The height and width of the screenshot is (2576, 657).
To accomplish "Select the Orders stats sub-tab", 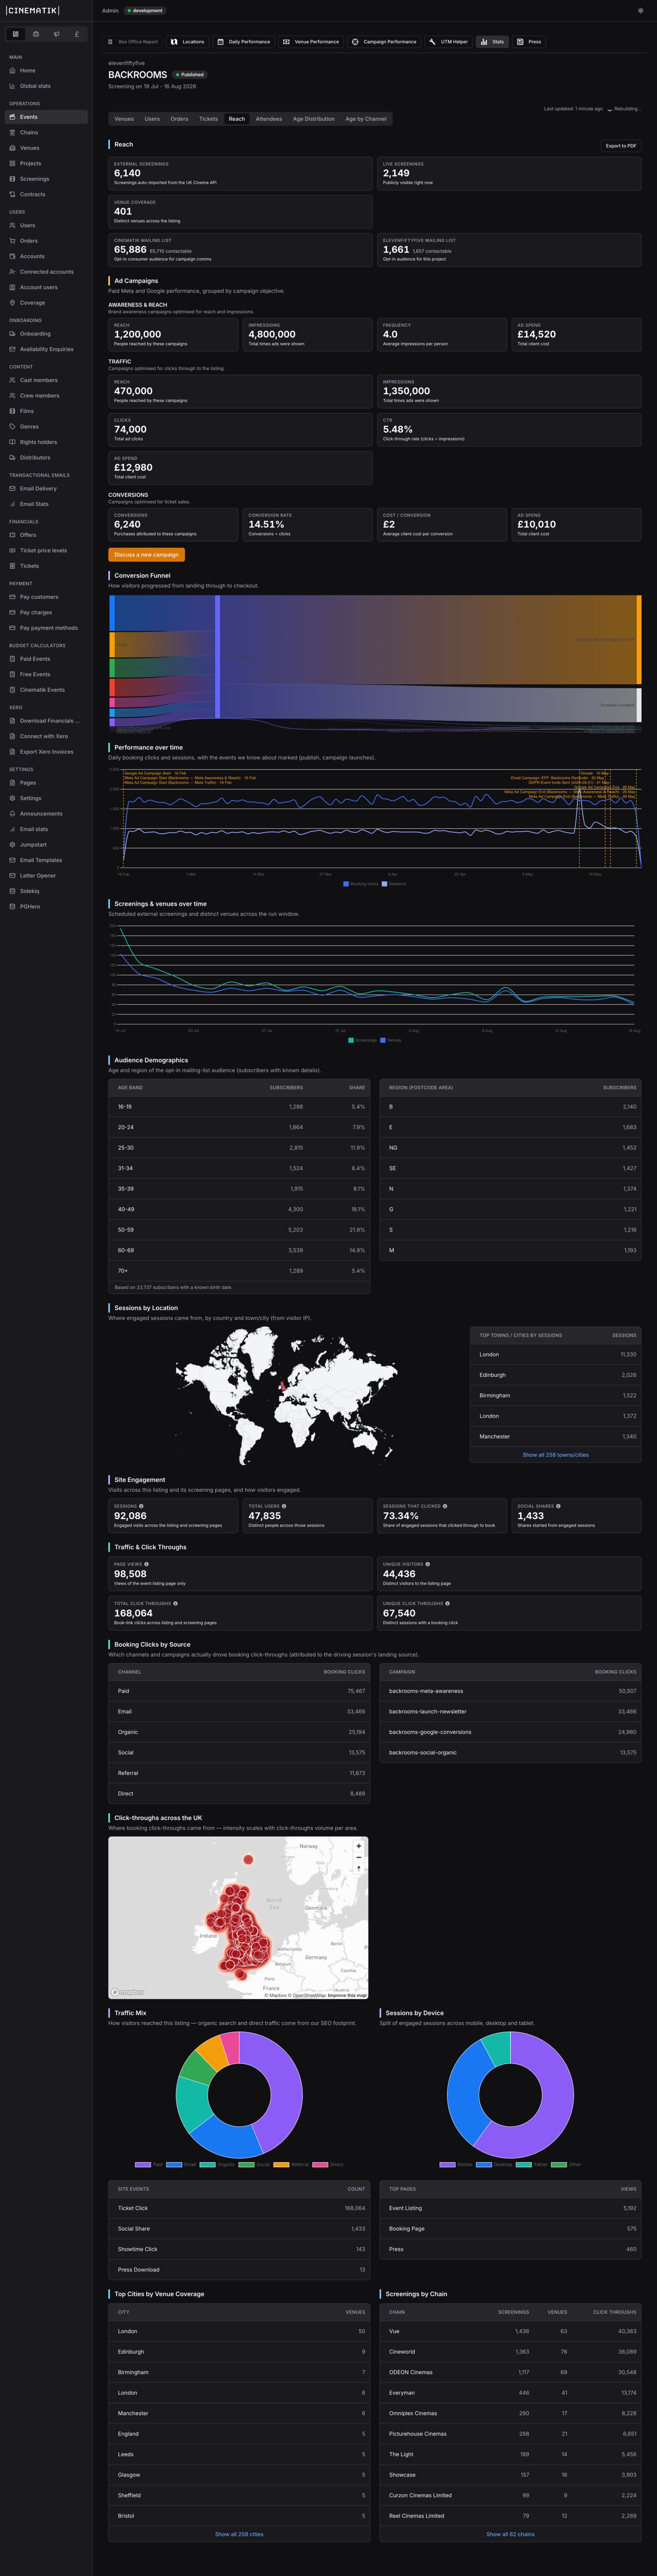I will pyautogui.click(x=179, y=119).
